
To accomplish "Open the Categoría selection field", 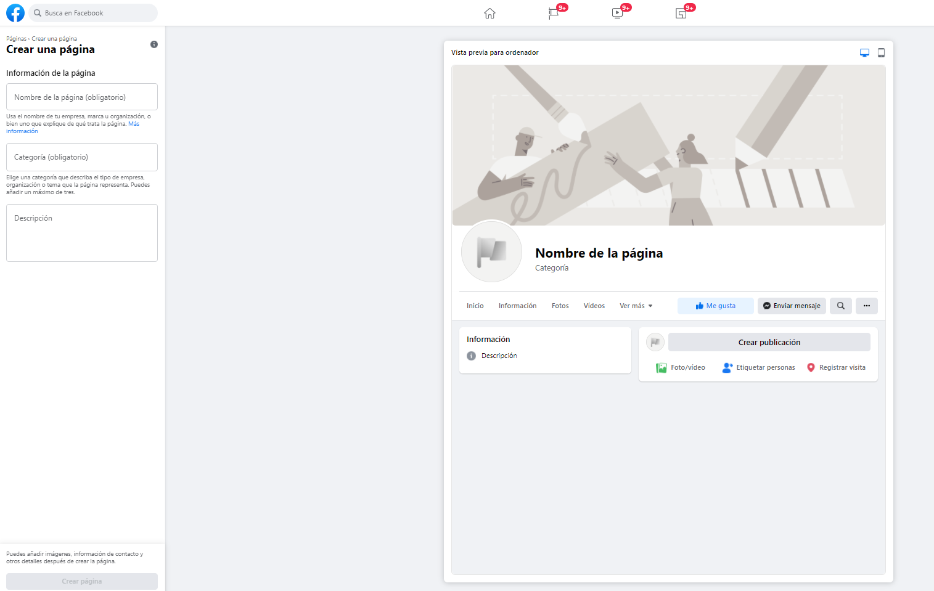I will [82, 157].
